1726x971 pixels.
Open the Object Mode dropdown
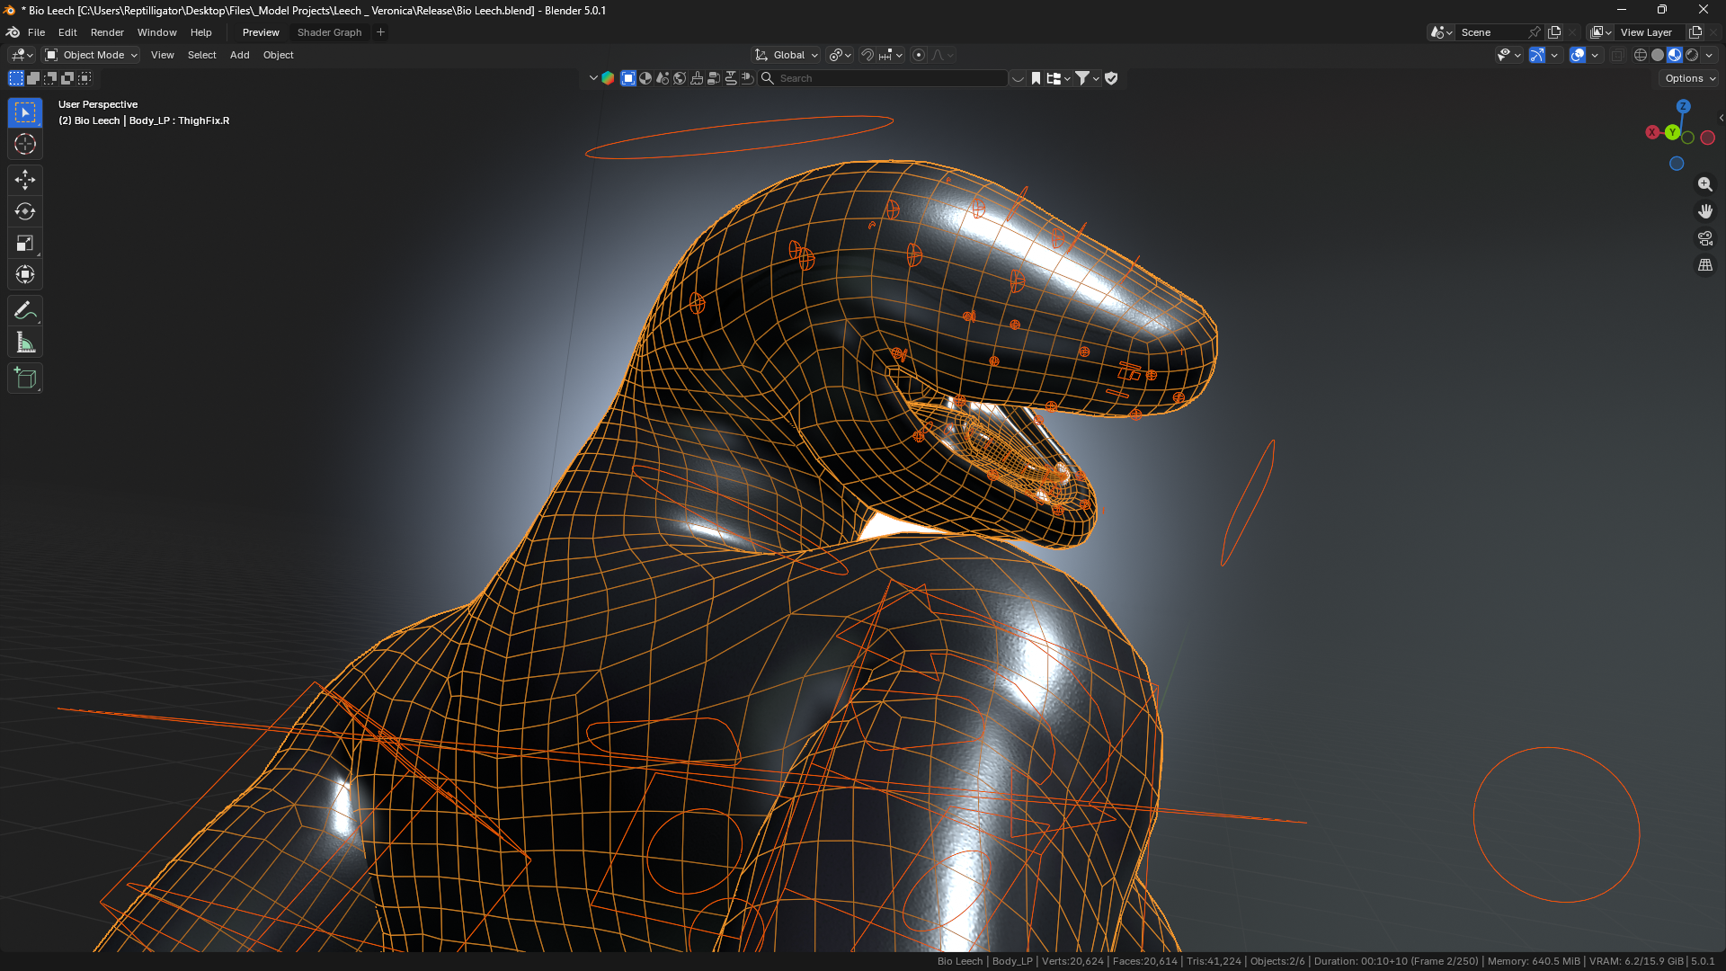click(92, 55)
